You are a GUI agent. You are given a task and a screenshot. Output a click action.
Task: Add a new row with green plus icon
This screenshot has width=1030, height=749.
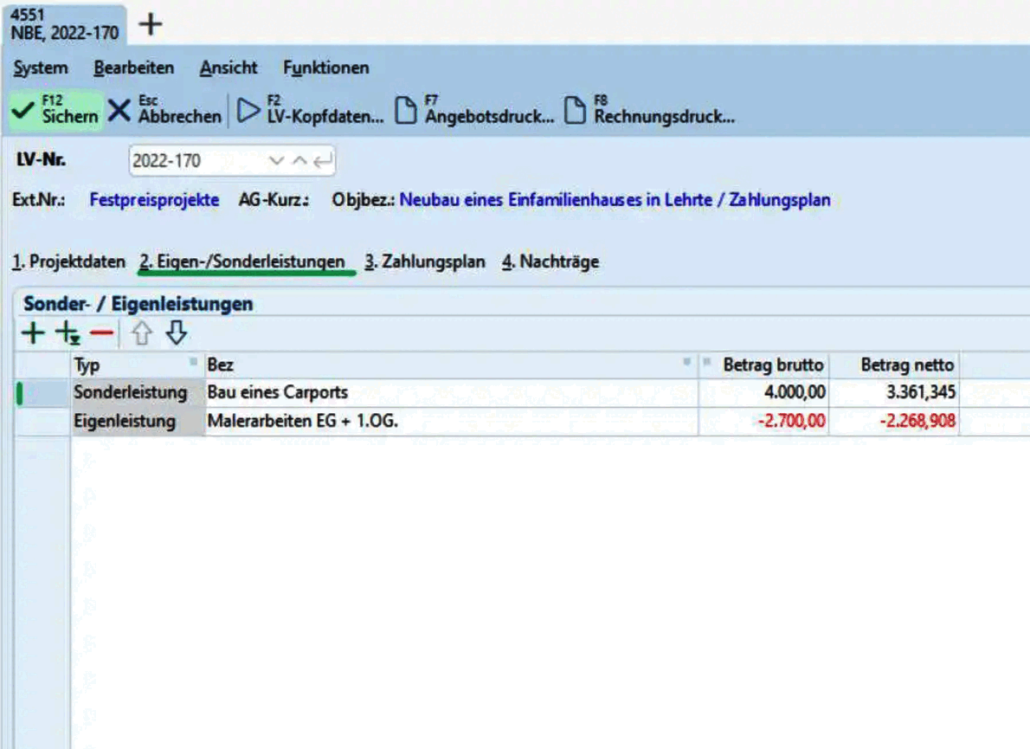33,333
